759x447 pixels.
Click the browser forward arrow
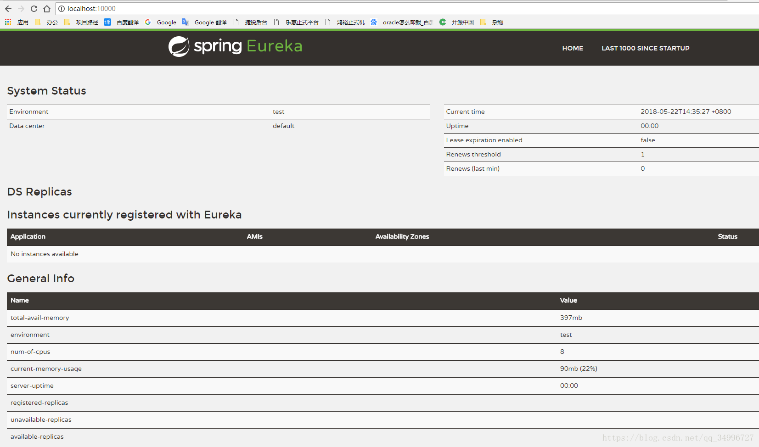21,9
